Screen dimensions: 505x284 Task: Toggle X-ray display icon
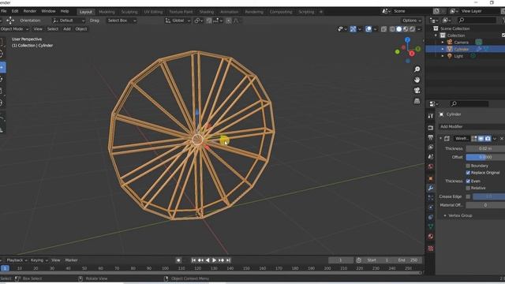click(383, 29)
